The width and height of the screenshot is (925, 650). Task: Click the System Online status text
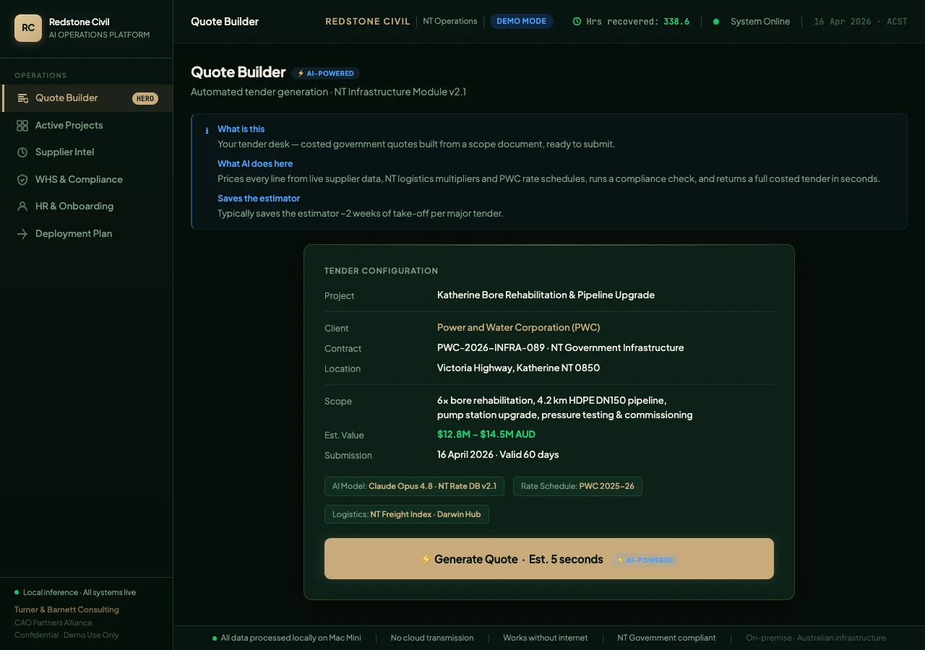760,22
